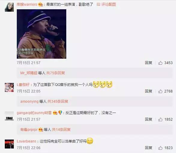Click the 评论配图 image icon link
The height and width of the screenshot is (153, 176).
[106, 4]
